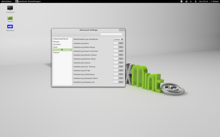Select Shell-Erweiterungen in the sidebar
The image size is (220, 137).
click(x=62, y=50)
